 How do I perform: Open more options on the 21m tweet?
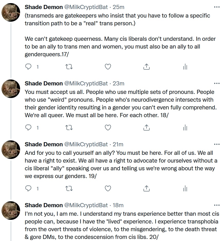coord(217,144)
